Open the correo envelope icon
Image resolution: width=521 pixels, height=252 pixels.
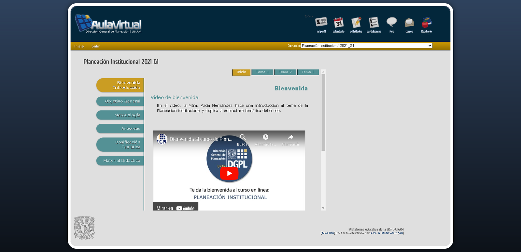click(x=409, y=23)
